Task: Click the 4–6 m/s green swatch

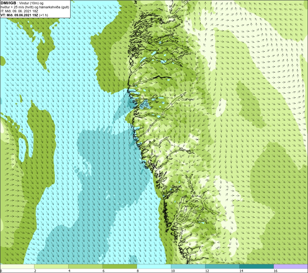Action: tap(86, 266)
